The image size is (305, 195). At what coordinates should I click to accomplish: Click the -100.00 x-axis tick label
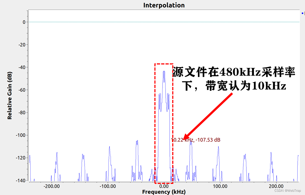point(108,186)
